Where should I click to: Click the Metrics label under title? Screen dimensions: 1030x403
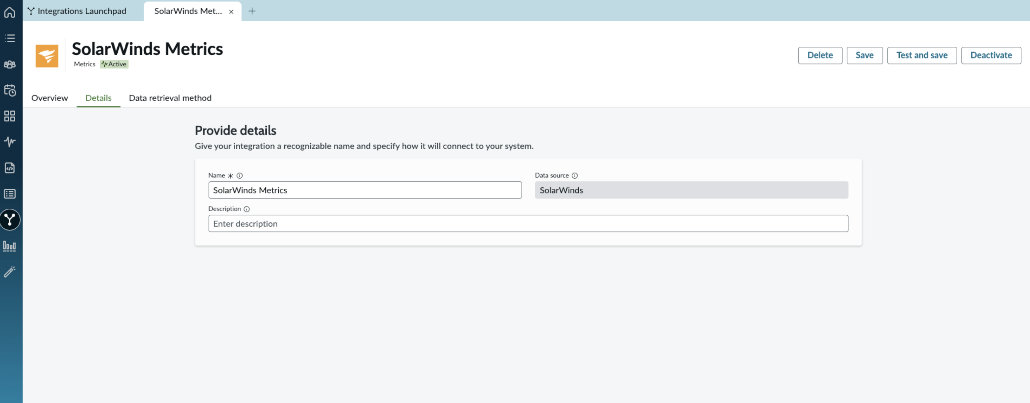coord(84,64)
